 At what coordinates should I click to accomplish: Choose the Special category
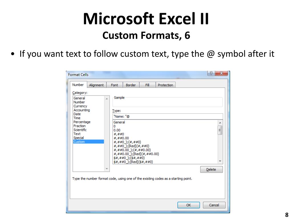pos(79,138)
